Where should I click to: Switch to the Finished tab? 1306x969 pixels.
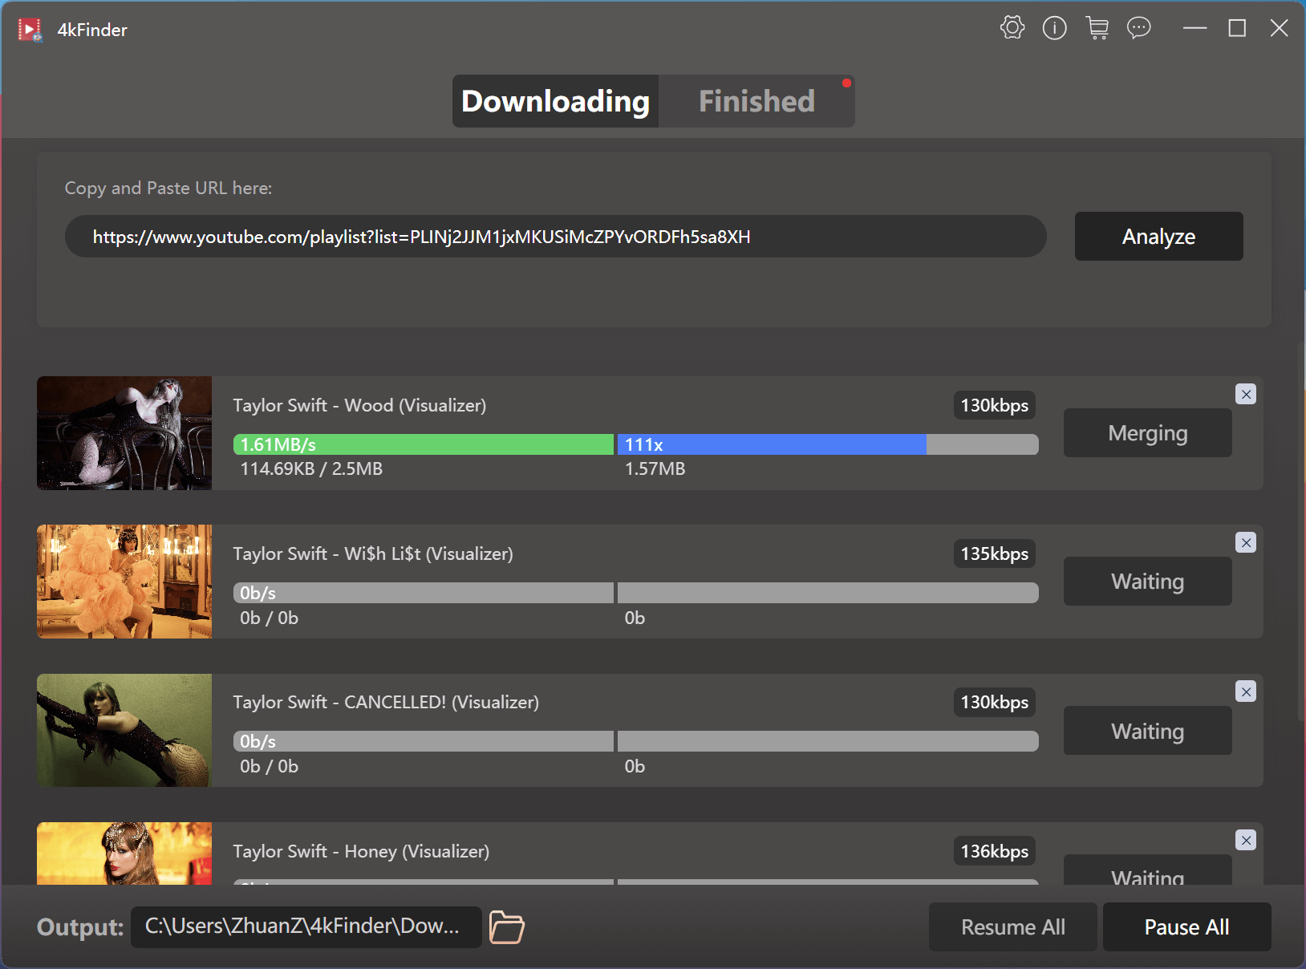click(756, 100)
